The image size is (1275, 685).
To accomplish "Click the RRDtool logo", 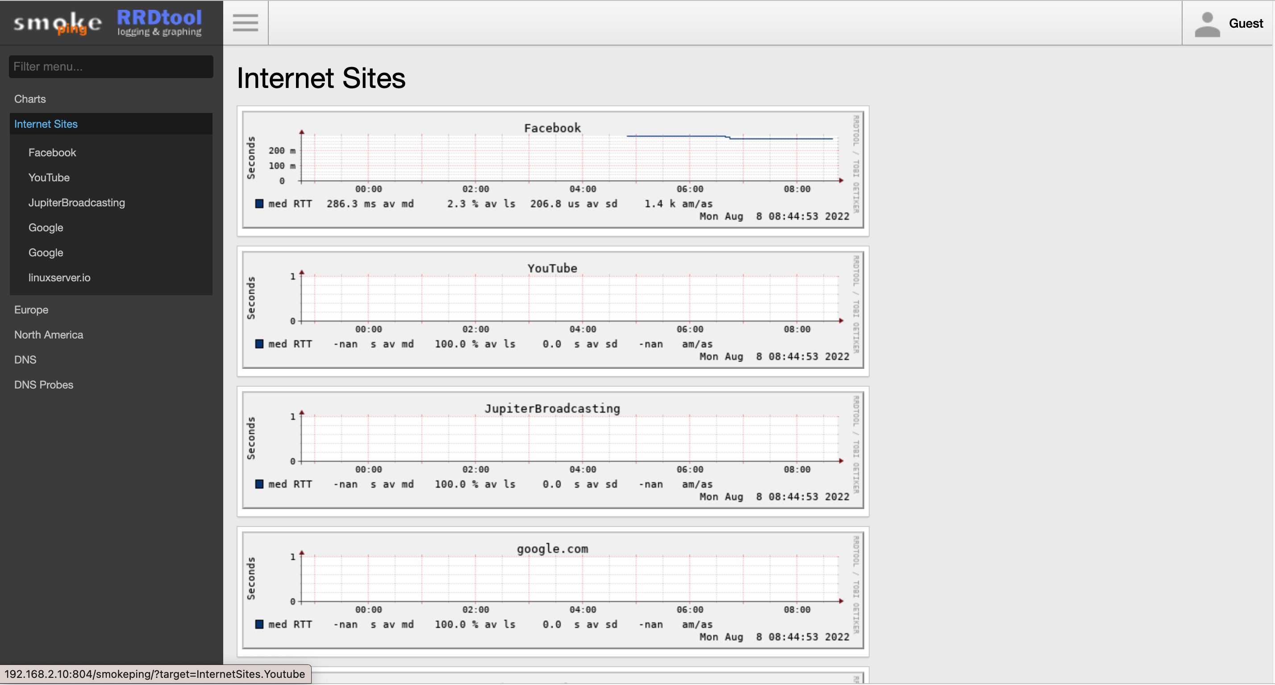I will [x=159, y=23].
